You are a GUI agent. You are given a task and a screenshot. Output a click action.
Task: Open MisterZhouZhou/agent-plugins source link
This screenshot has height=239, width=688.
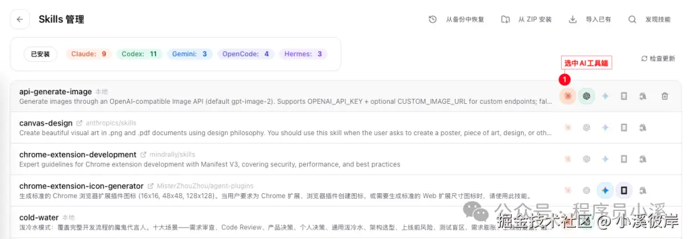(x=205, y=186)
